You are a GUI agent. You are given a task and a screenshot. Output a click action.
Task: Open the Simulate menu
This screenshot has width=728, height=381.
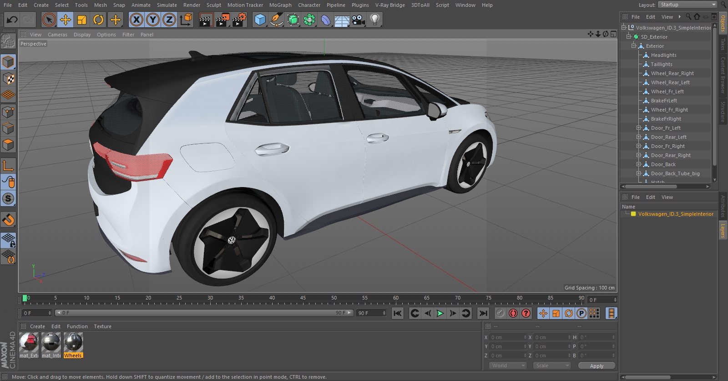(167, 5)
